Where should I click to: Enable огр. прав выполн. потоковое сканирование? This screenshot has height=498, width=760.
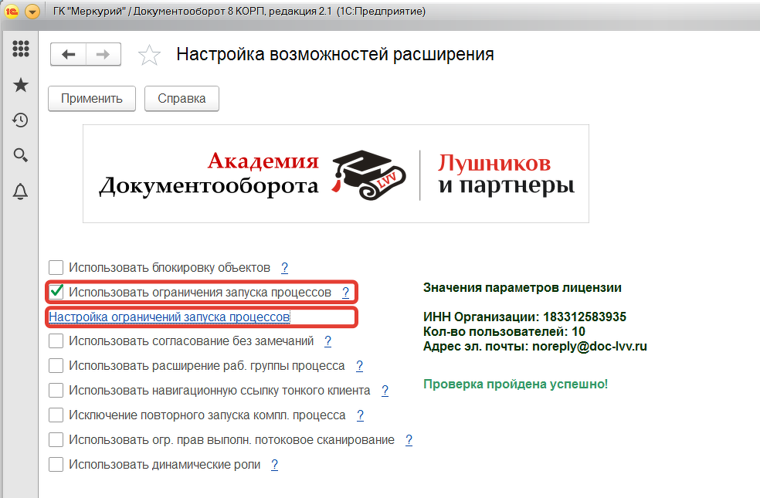[x=56, y=440]
